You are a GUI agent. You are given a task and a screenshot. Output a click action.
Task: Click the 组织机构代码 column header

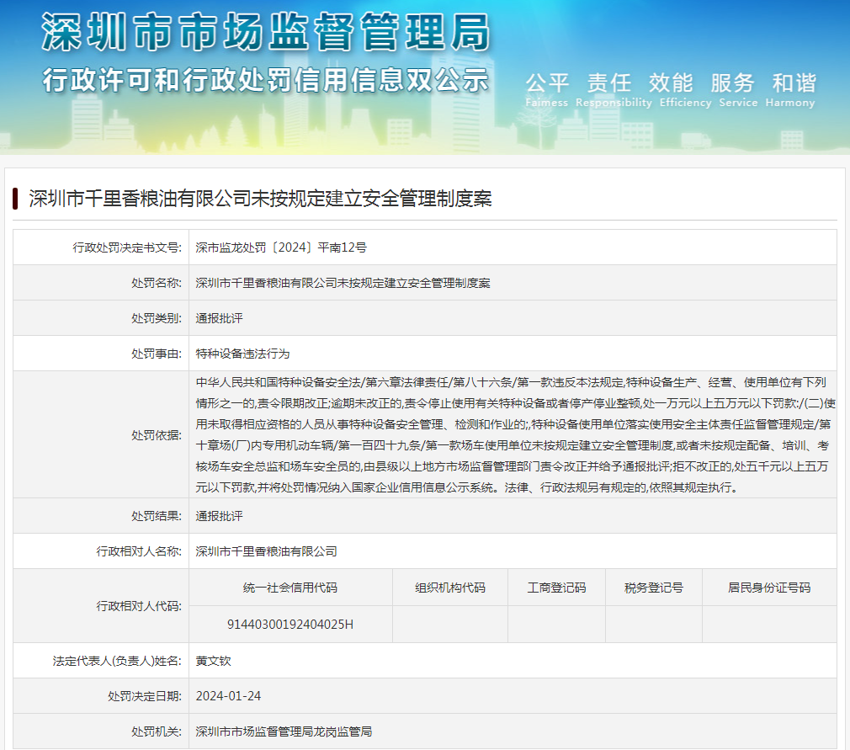(450, 588)
